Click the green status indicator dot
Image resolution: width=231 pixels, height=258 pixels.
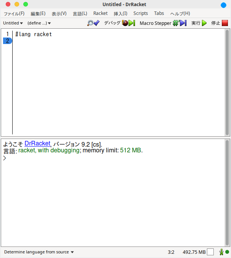tap(227, 252)
